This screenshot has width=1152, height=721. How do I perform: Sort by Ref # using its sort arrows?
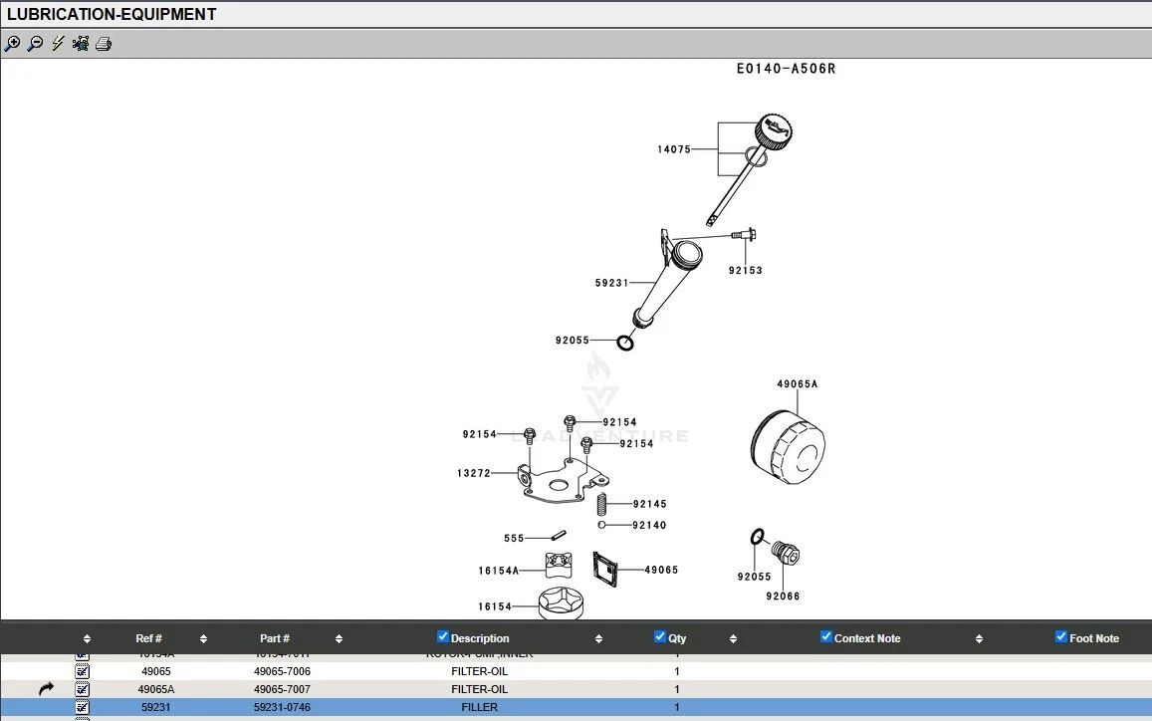coord(203,639)
